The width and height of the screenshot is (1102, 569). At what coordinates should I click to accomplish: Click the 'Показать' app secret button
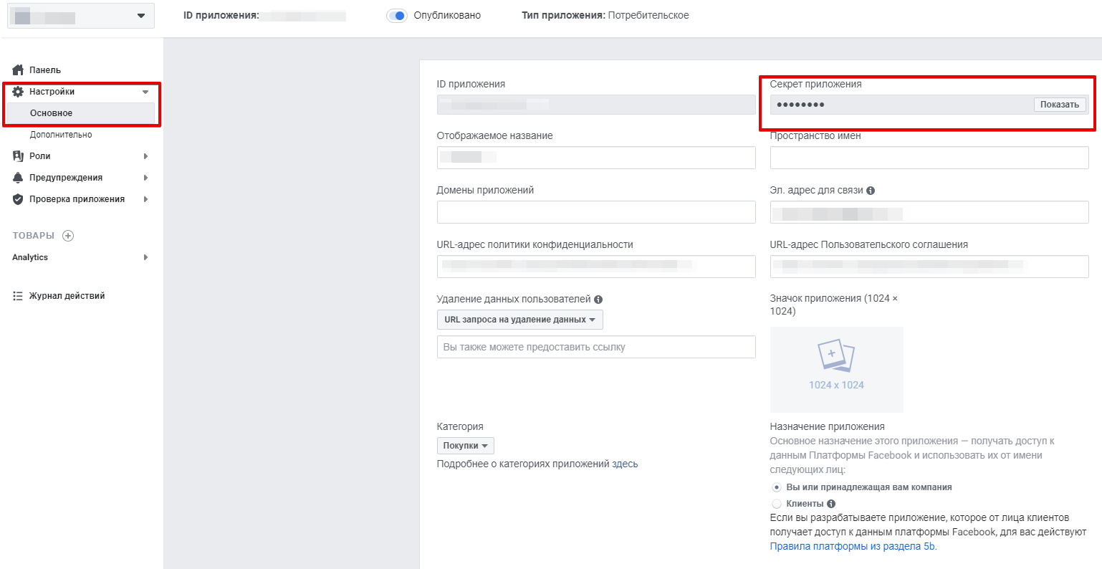click(1059, 105)
